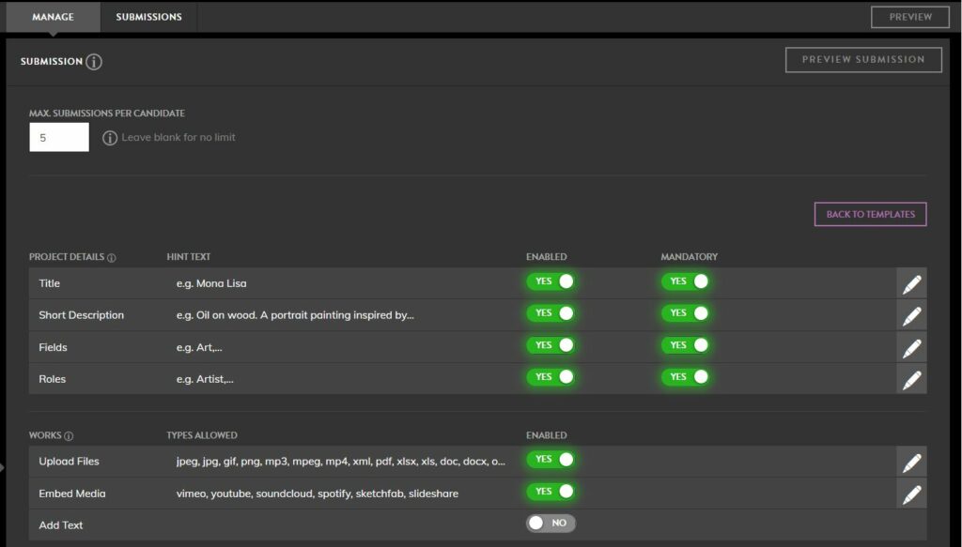Disable the Title Enabled toggle
The width and height of the screenshot is (962, 547).
551,281
